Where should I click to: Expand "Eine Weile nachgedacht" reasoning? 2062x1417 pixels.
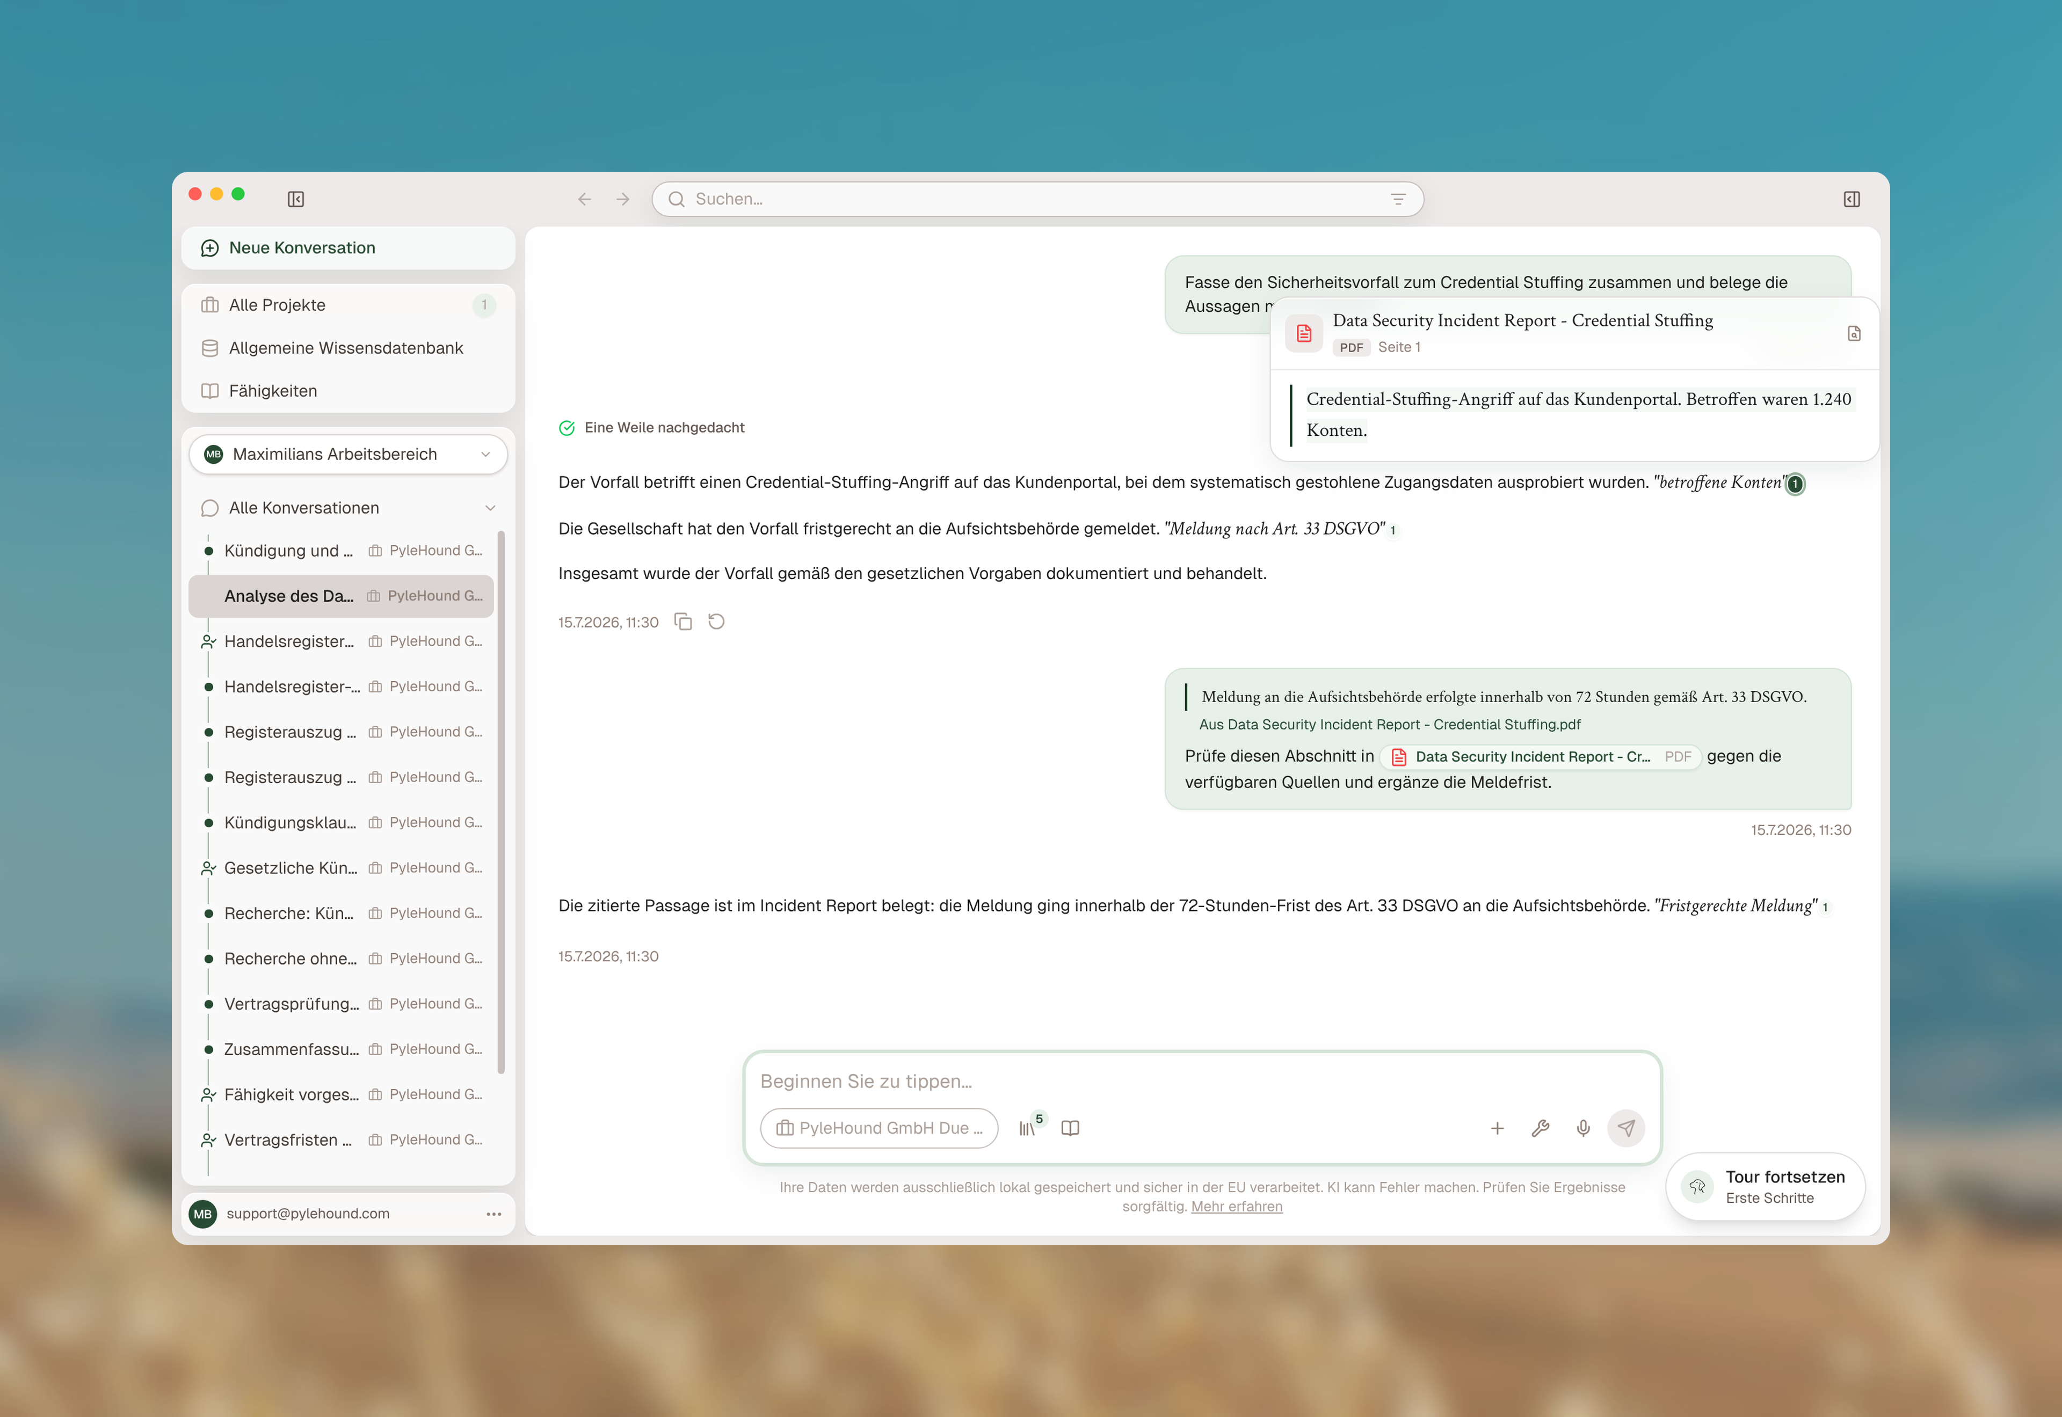point(652,428)
